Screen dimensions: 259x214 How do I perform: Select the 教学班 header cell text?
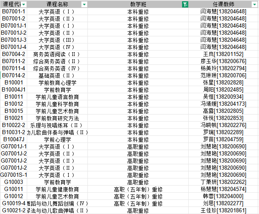click(138, 4)
